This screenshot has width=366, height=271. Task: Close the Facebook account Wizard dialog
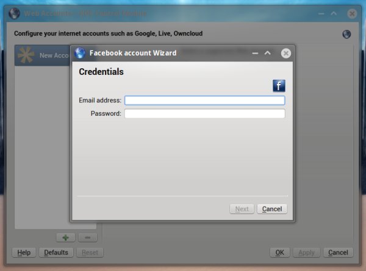click(x=285, y=53)
